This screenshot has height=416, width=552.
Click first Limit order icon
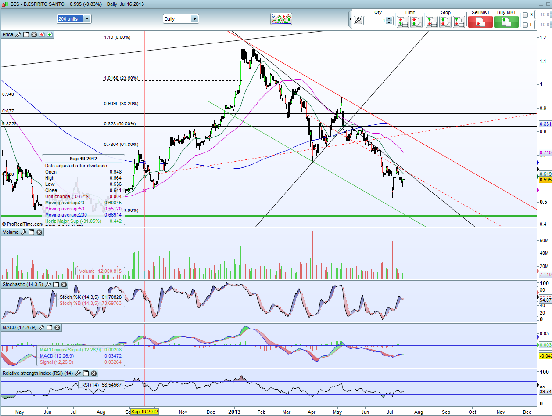point(403,21)
